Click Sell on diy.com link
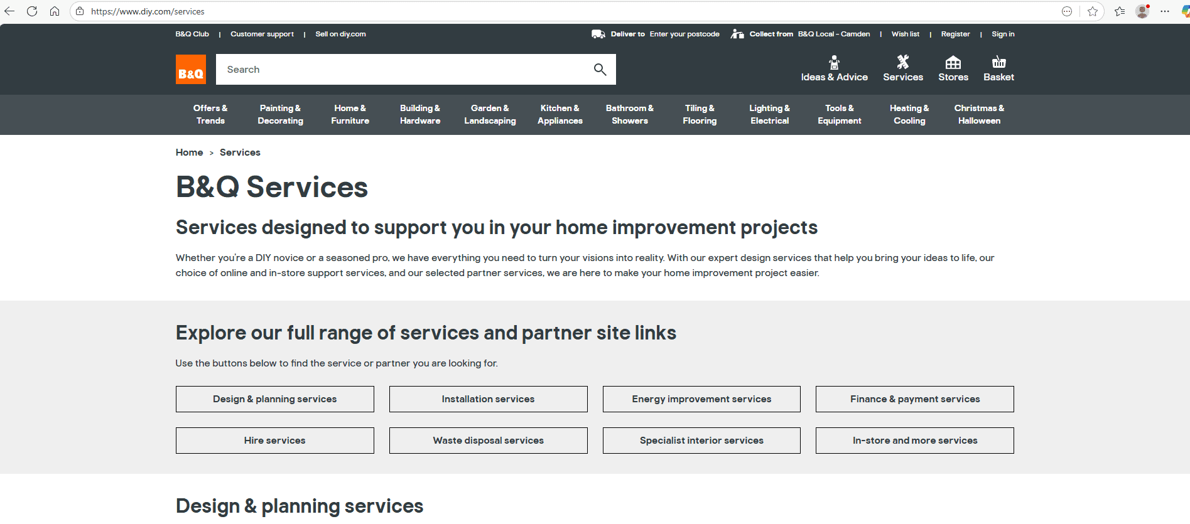 (340, 34)
